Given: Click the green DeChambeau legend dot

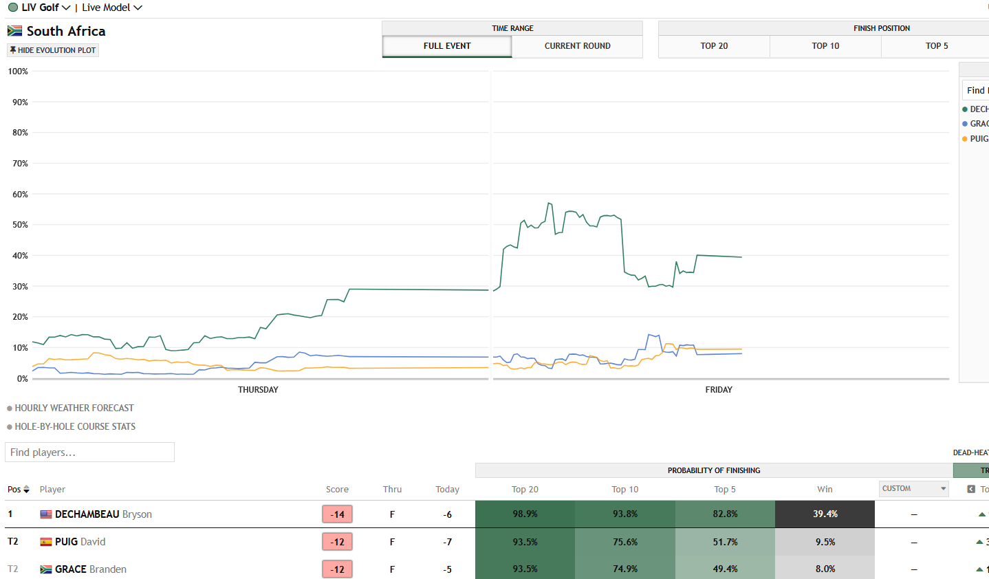Looking at the screenshot, I should click(x=965, y=109).
